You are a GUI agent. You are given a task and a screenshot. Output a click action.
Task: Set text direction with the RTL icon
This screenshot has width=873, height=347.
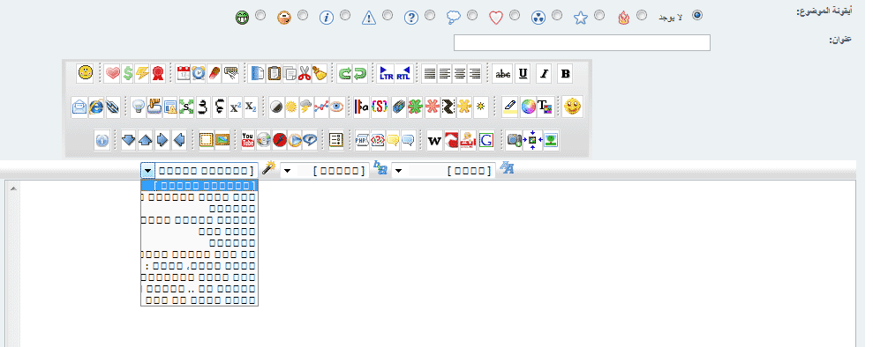tap(403, 73)
